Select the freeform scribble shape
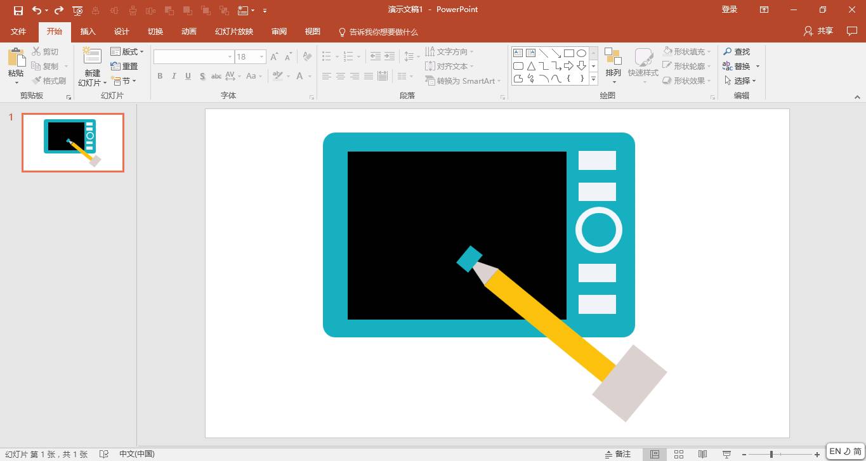866x461 pixels. coord(530,79)
